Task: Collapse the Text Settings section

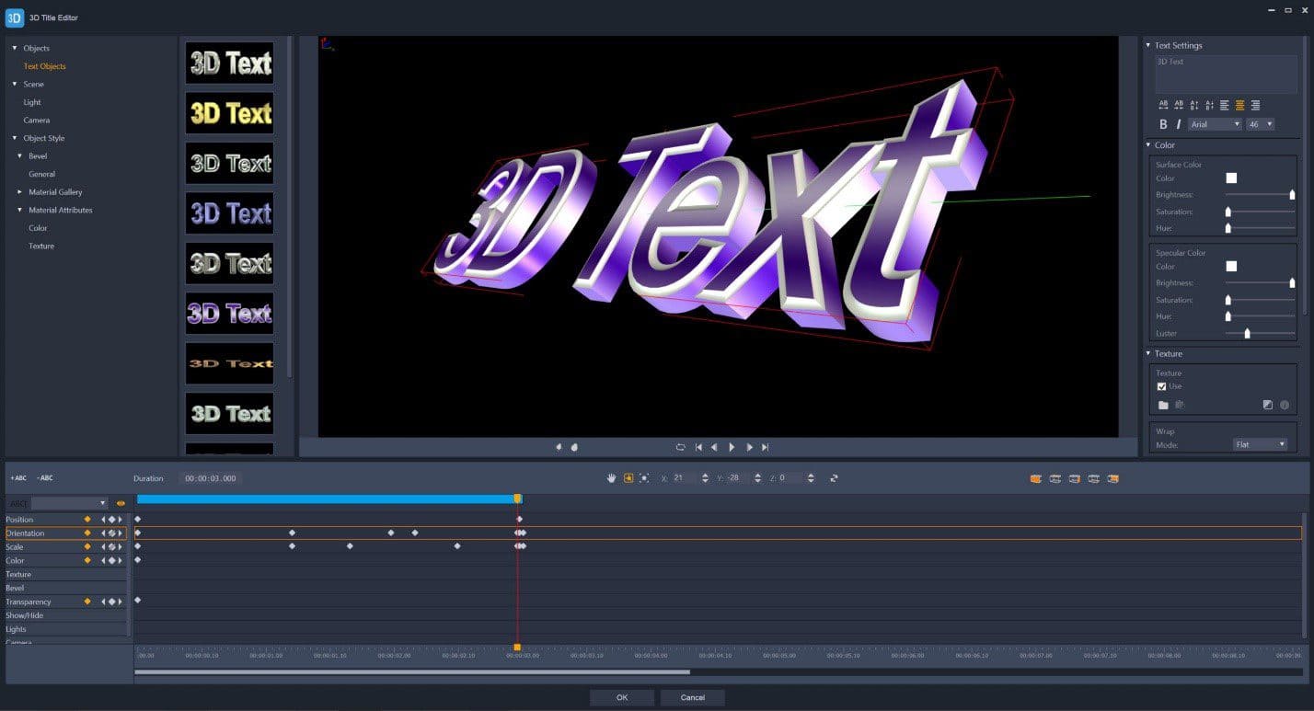Action: 1147,45
